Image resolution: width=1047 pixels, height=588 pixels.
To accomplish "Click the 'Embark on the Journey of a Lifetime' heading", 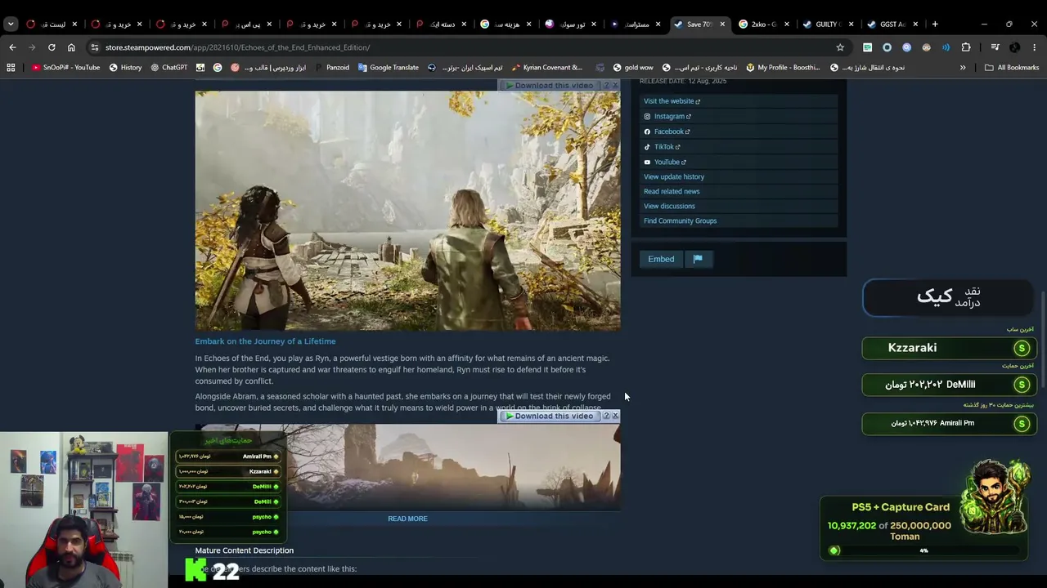I will (x=265, y=341).
